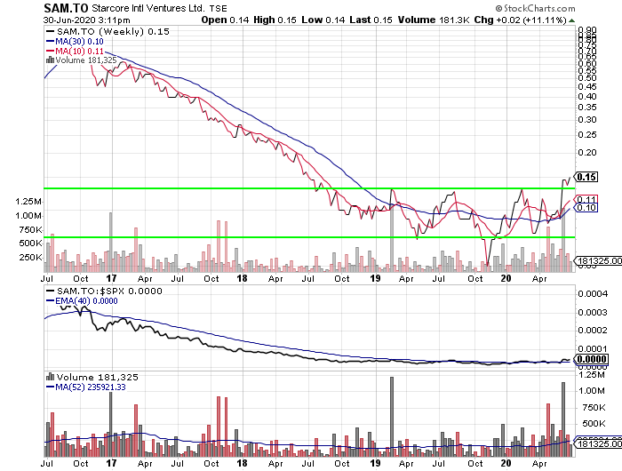Click the Low 0.14 value

click(323, 20)
